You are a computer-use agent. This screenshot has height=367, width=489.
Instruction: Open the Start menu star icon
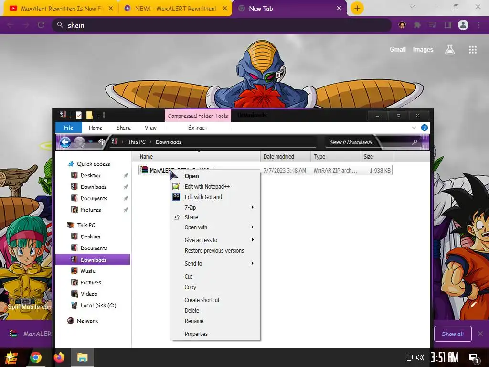[12, 357]
